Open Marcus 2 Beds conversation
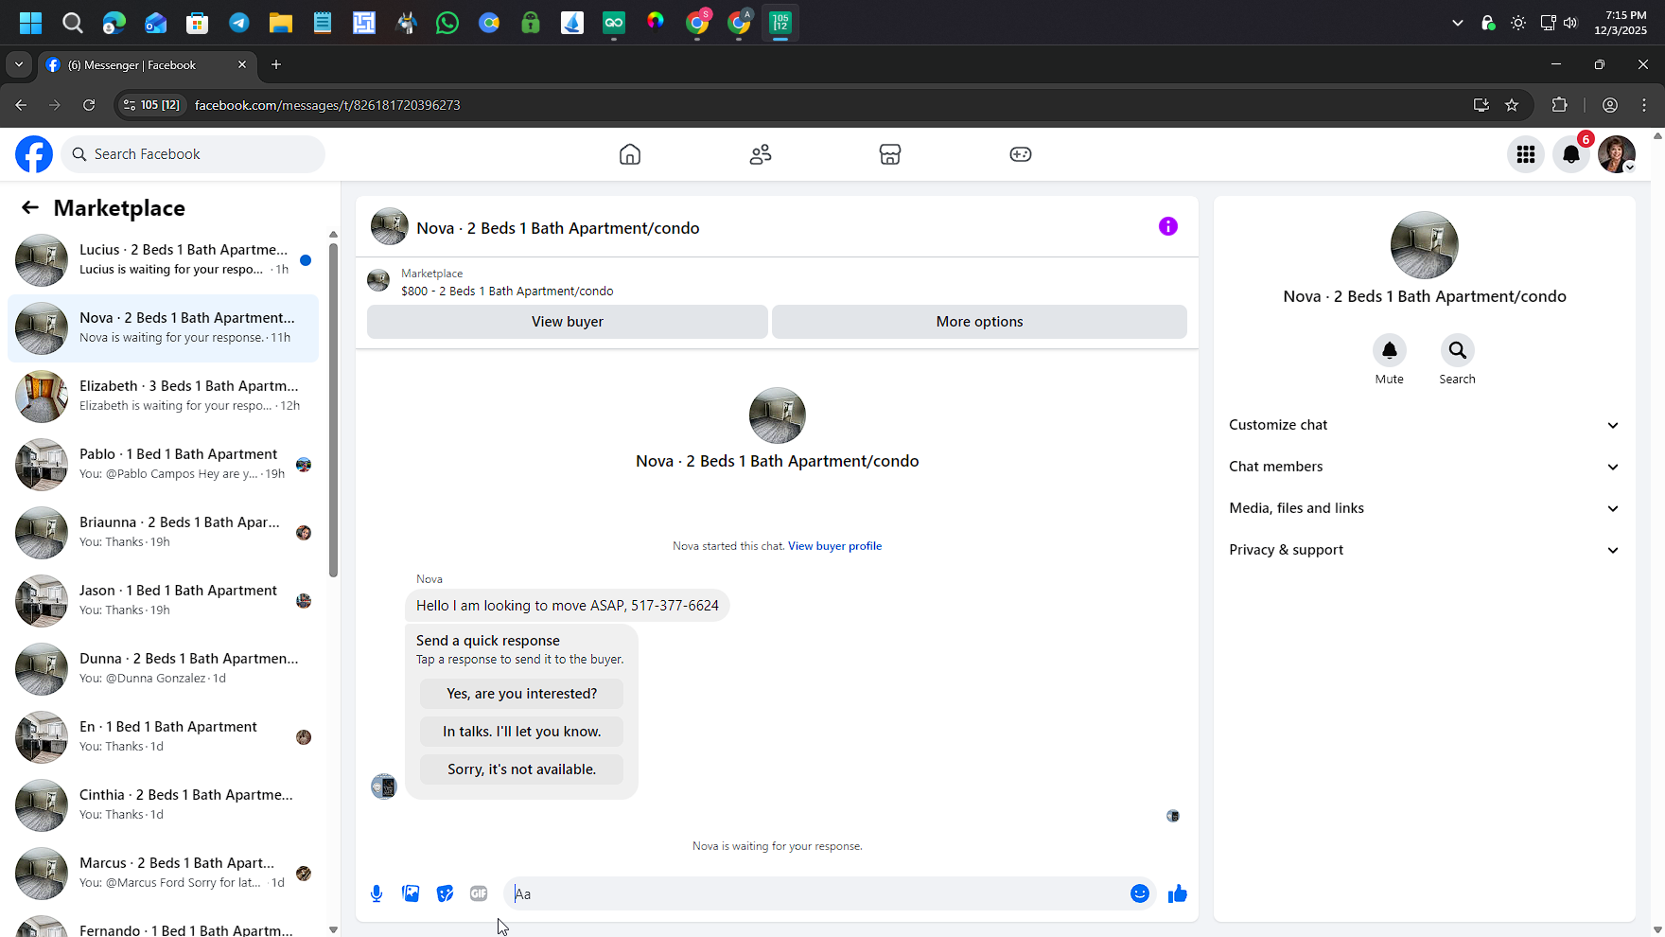 pos(163,874)
